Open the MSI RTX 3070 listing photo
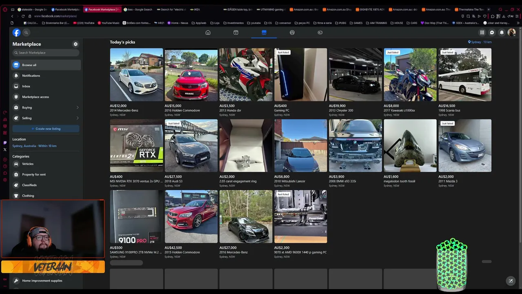This screenshot has width=522, height=294. (x=136, y=146)
